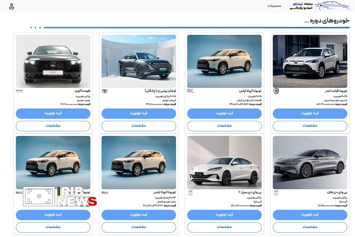Viewport: 355px width, 237px height.
Task: Click shield logo beside Toyota Frontlander
Action: pos(276,91)
